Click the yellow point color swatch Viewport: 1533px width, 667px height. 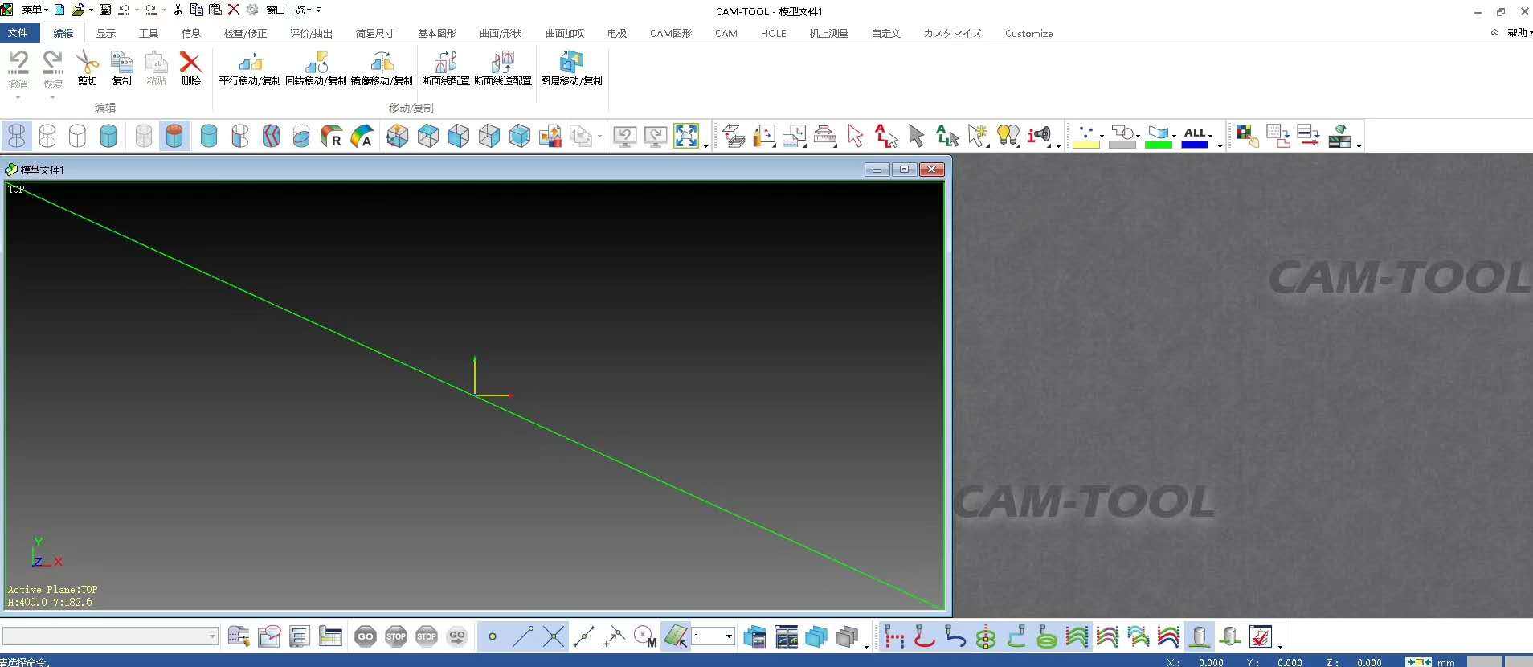pos(1085,144)
